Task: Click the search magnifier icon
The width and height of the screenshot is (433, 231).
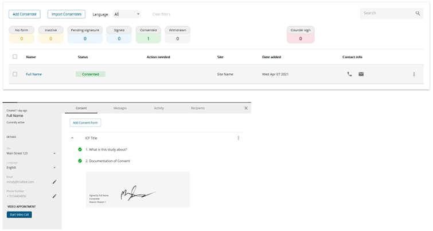Action: pos(418,13)
